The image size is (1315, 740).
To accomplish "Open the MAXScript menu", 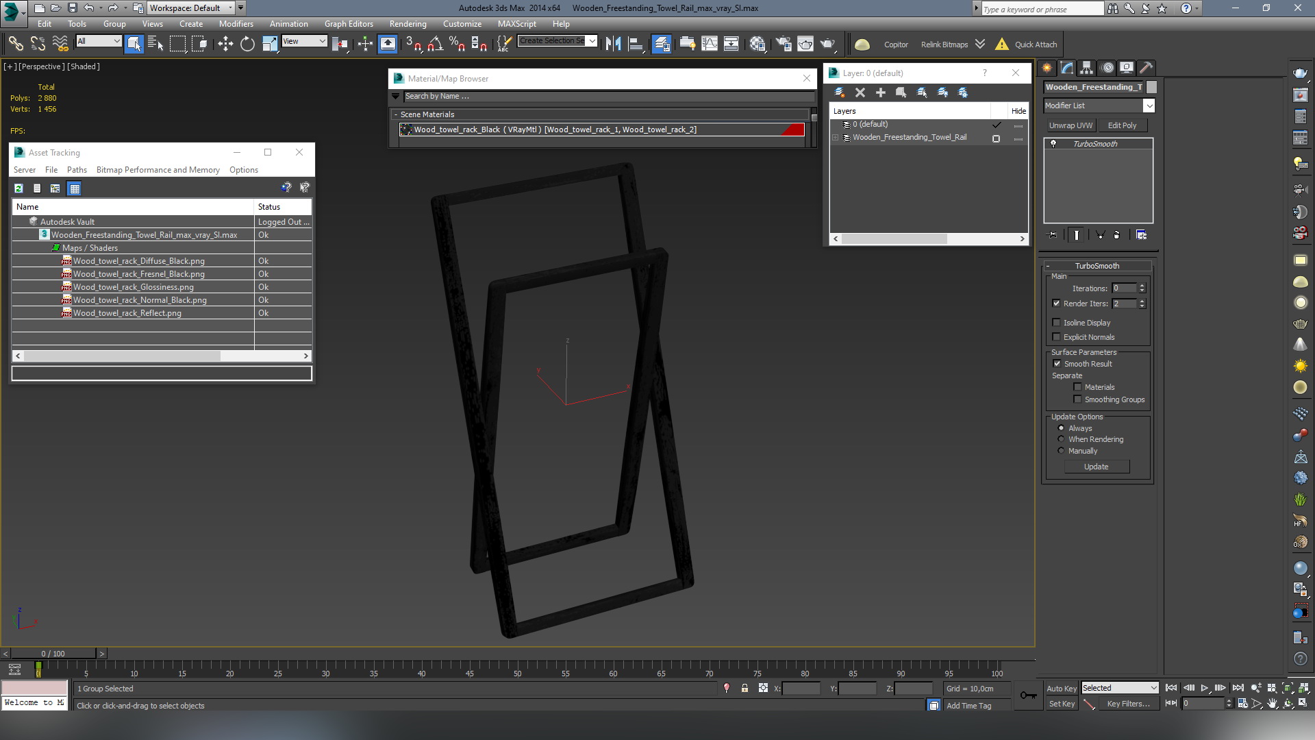I will point(517,23).
